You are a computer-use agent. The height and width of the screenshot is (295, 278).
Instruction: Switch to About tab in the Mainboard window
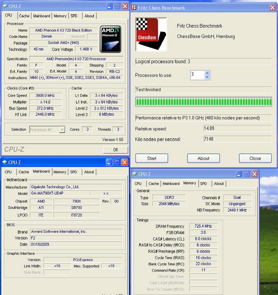coord(89,172)
